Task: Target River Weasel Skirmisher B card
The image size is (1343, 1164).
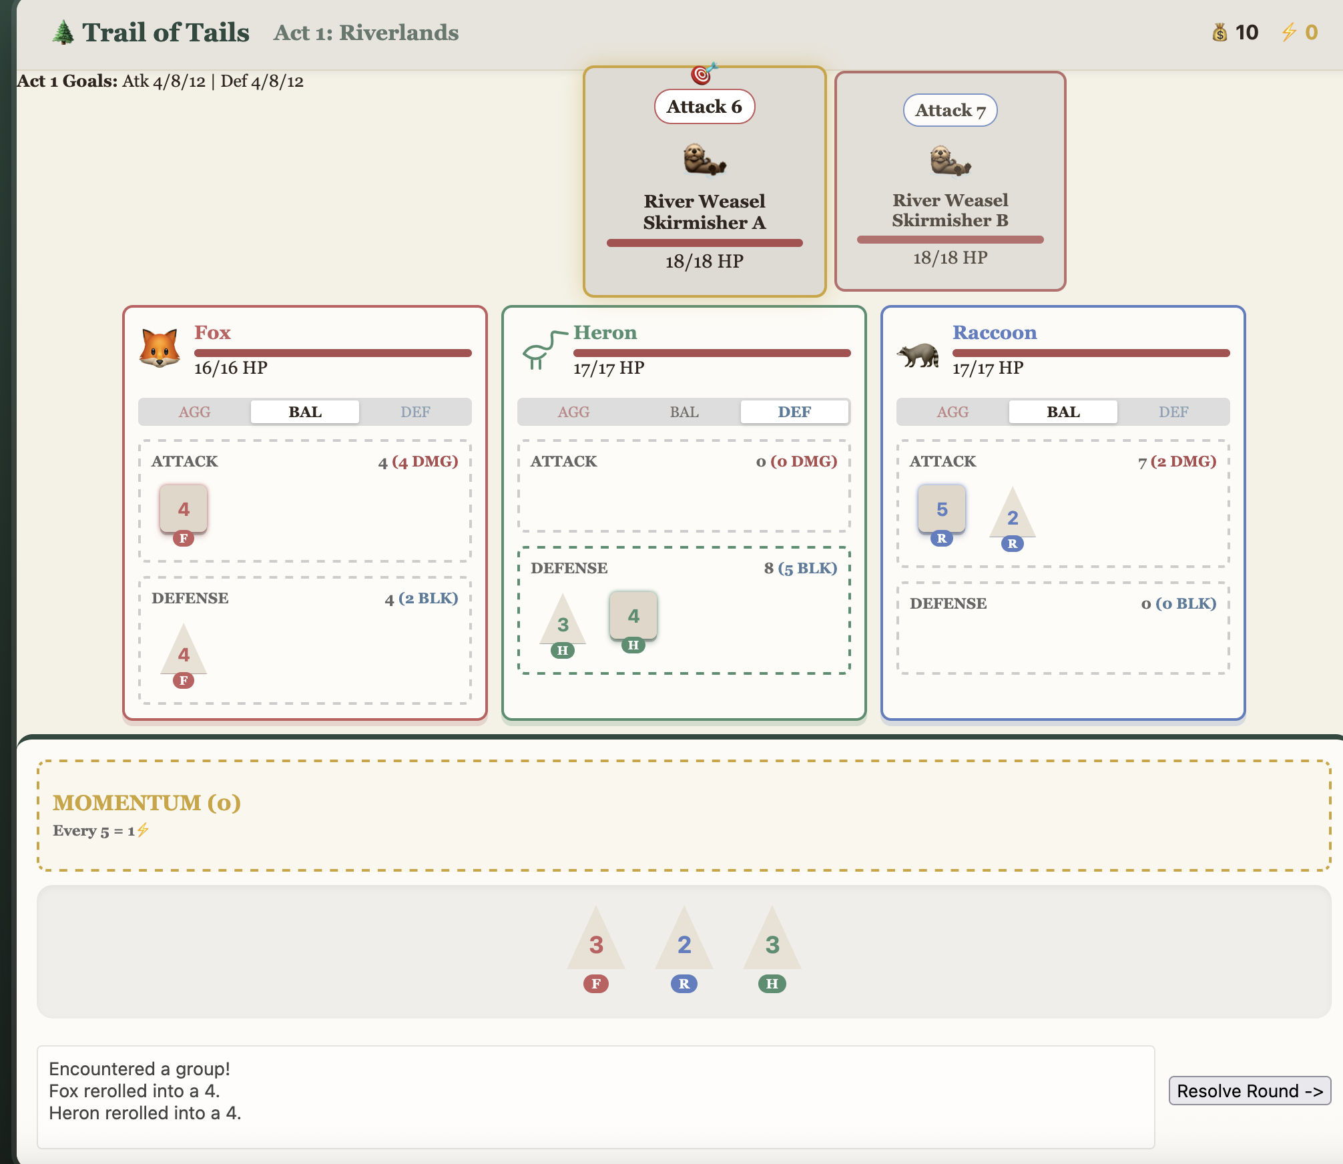Action: [950, 182]
